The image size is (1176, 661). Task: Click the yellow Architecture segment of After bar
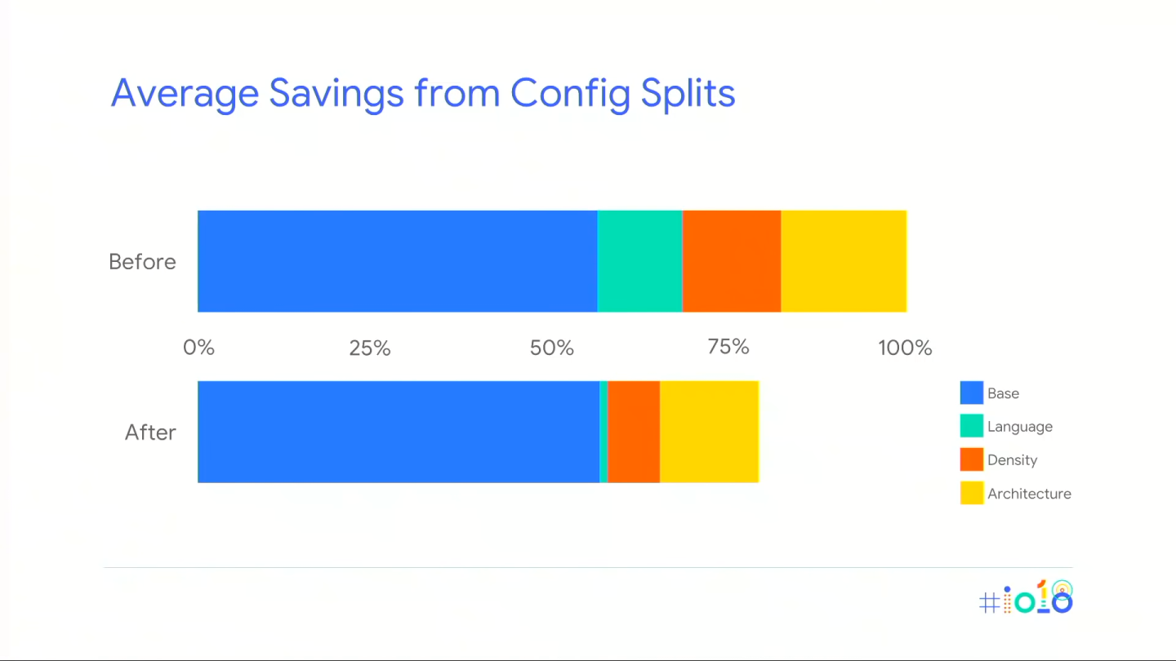709,432
